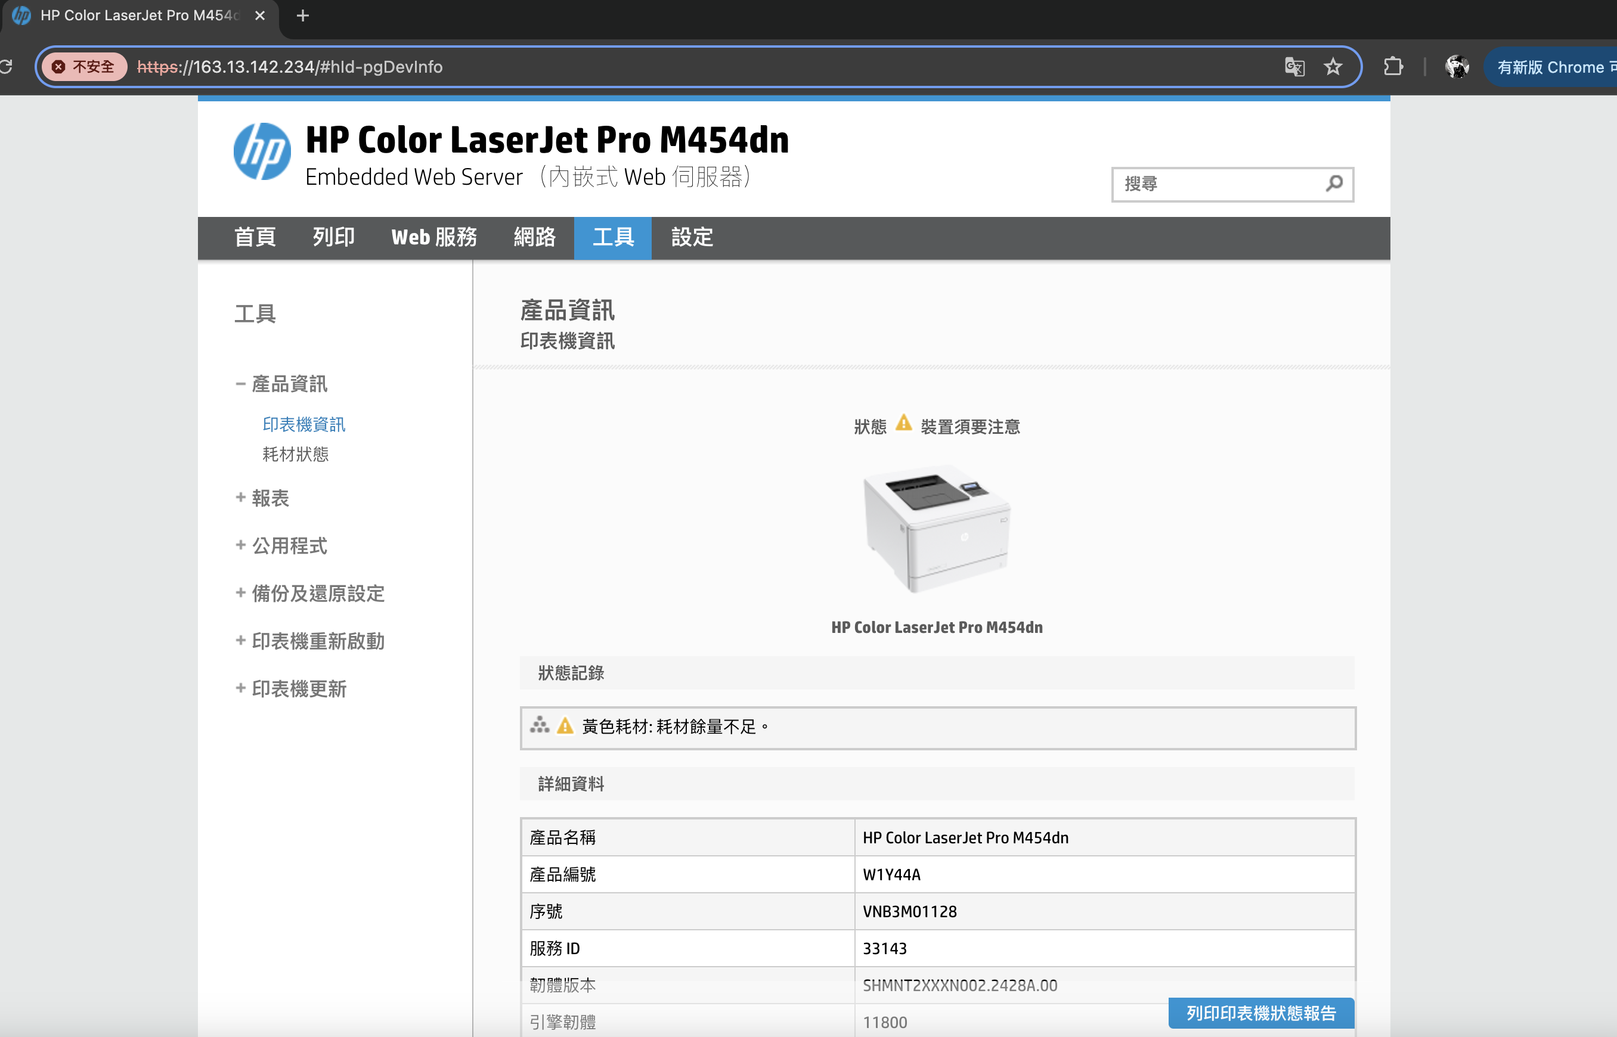The image size is (1617, 1037).
Task: Open the 耗材狀態 sidebar link
Action: [x=296, y=455]
